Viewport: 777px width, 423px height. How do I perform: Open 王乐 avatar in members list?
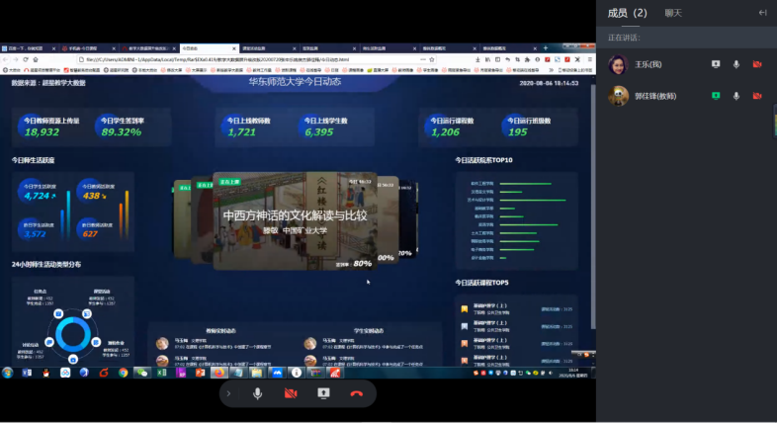point(618,64)
